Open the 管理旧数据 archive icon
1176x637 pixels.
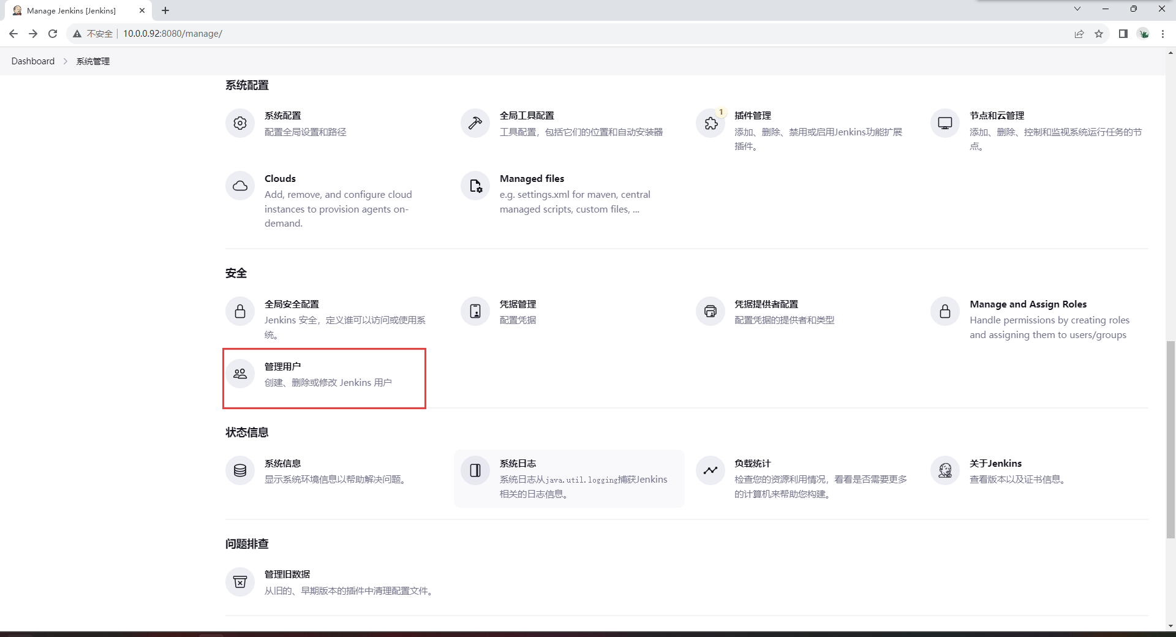(x=240, y=582)
